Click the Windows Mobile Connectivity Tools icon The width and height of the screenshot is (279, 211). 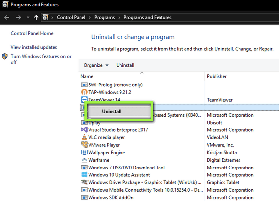[84, 190]
